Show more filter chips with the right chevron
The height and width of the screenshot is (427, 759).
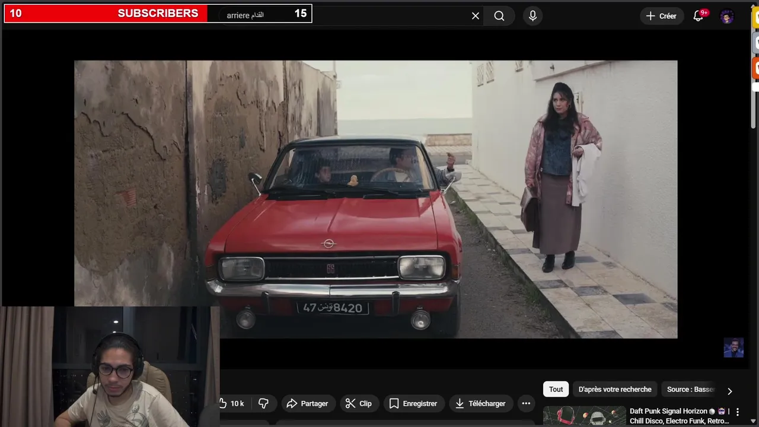point(729,390)
